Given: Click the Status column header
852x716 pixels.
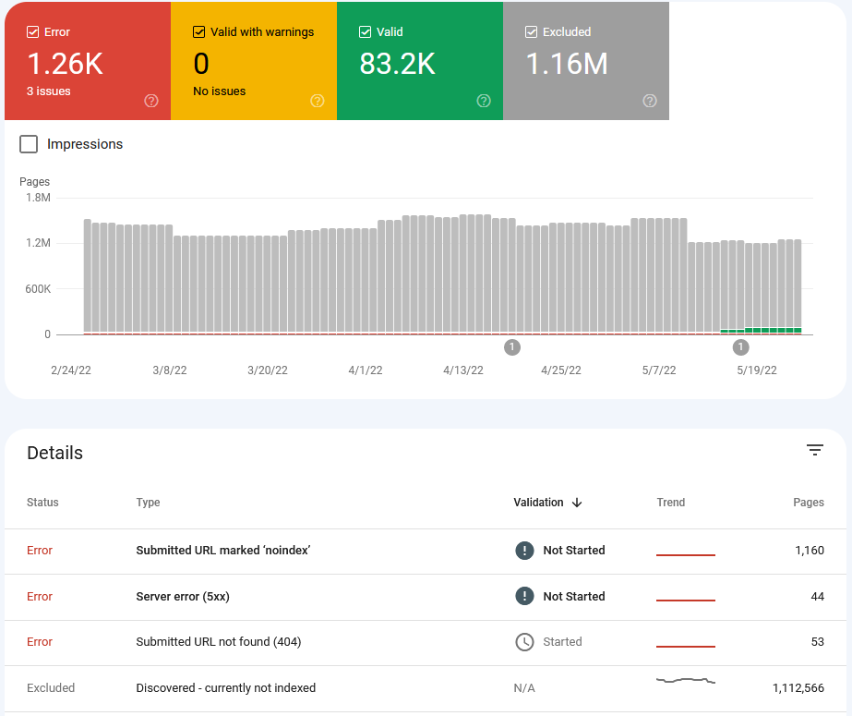Looking at the screenshot, I should [x=42, y=503].
